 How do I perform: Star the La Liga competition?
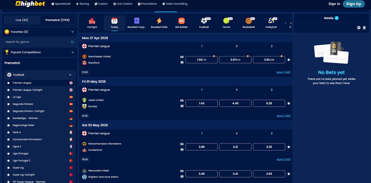(x=8, y=97)
